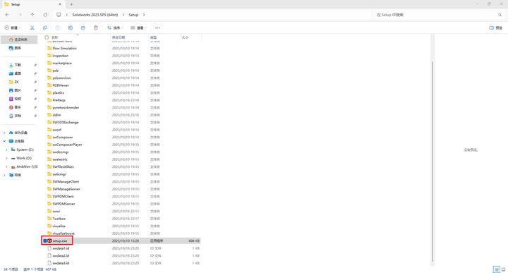
Task: Select the Flow Simulation folder
Action: coord(64,48)
